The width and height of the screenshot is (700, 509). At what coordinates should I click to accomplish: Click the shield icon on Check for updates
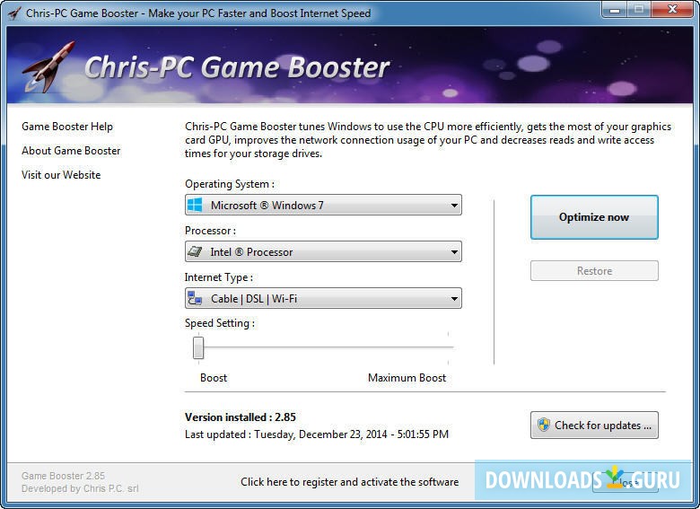tap(543, 425)
